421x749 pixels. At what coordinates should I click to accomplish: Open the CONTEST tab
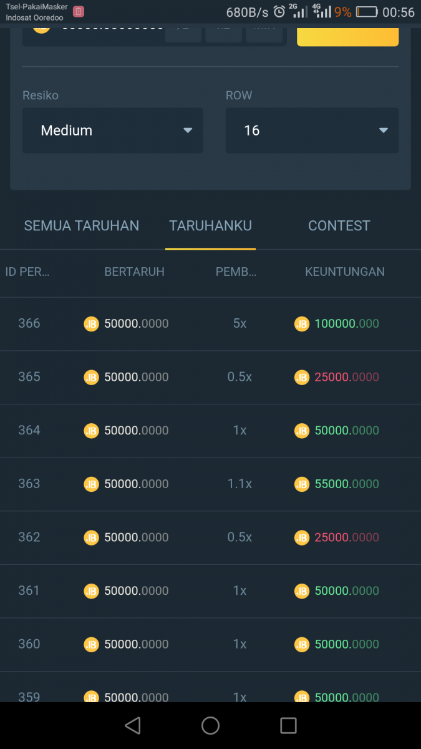click(339, 226)
